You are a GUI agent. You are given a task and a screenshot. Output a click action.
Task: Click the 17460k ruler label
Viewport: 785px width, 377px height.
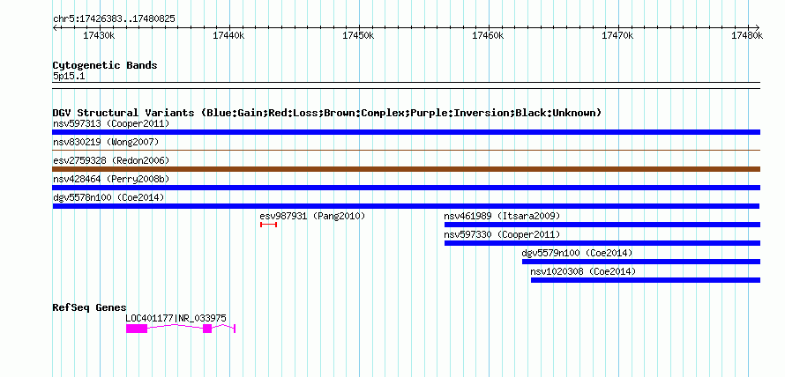click(489, 35)
